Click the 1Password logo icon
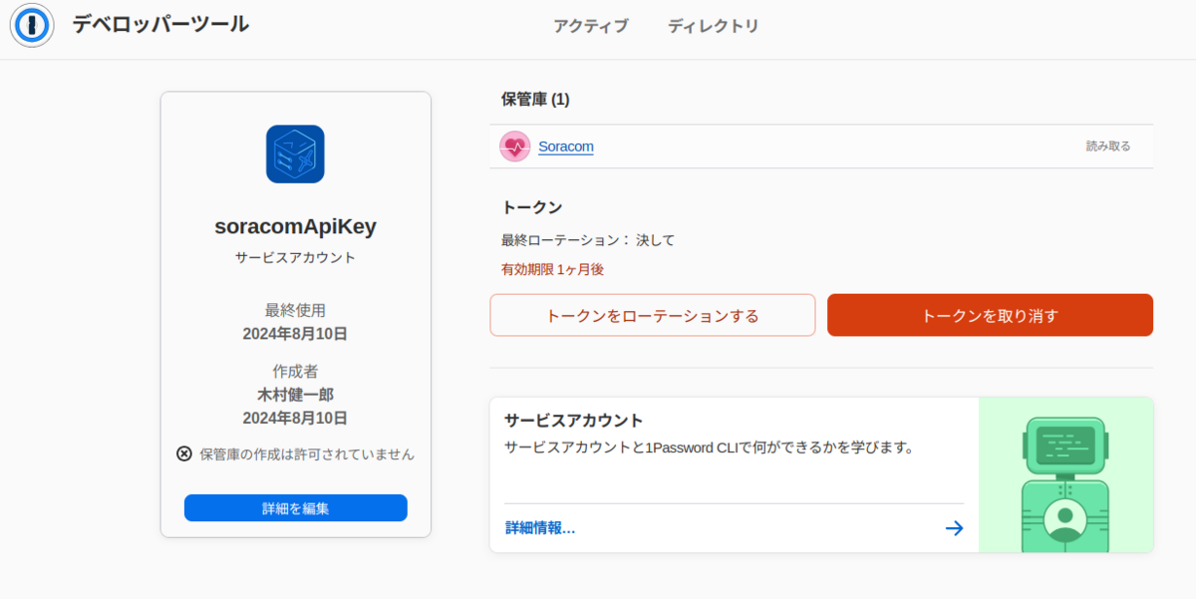 point(31,26)
